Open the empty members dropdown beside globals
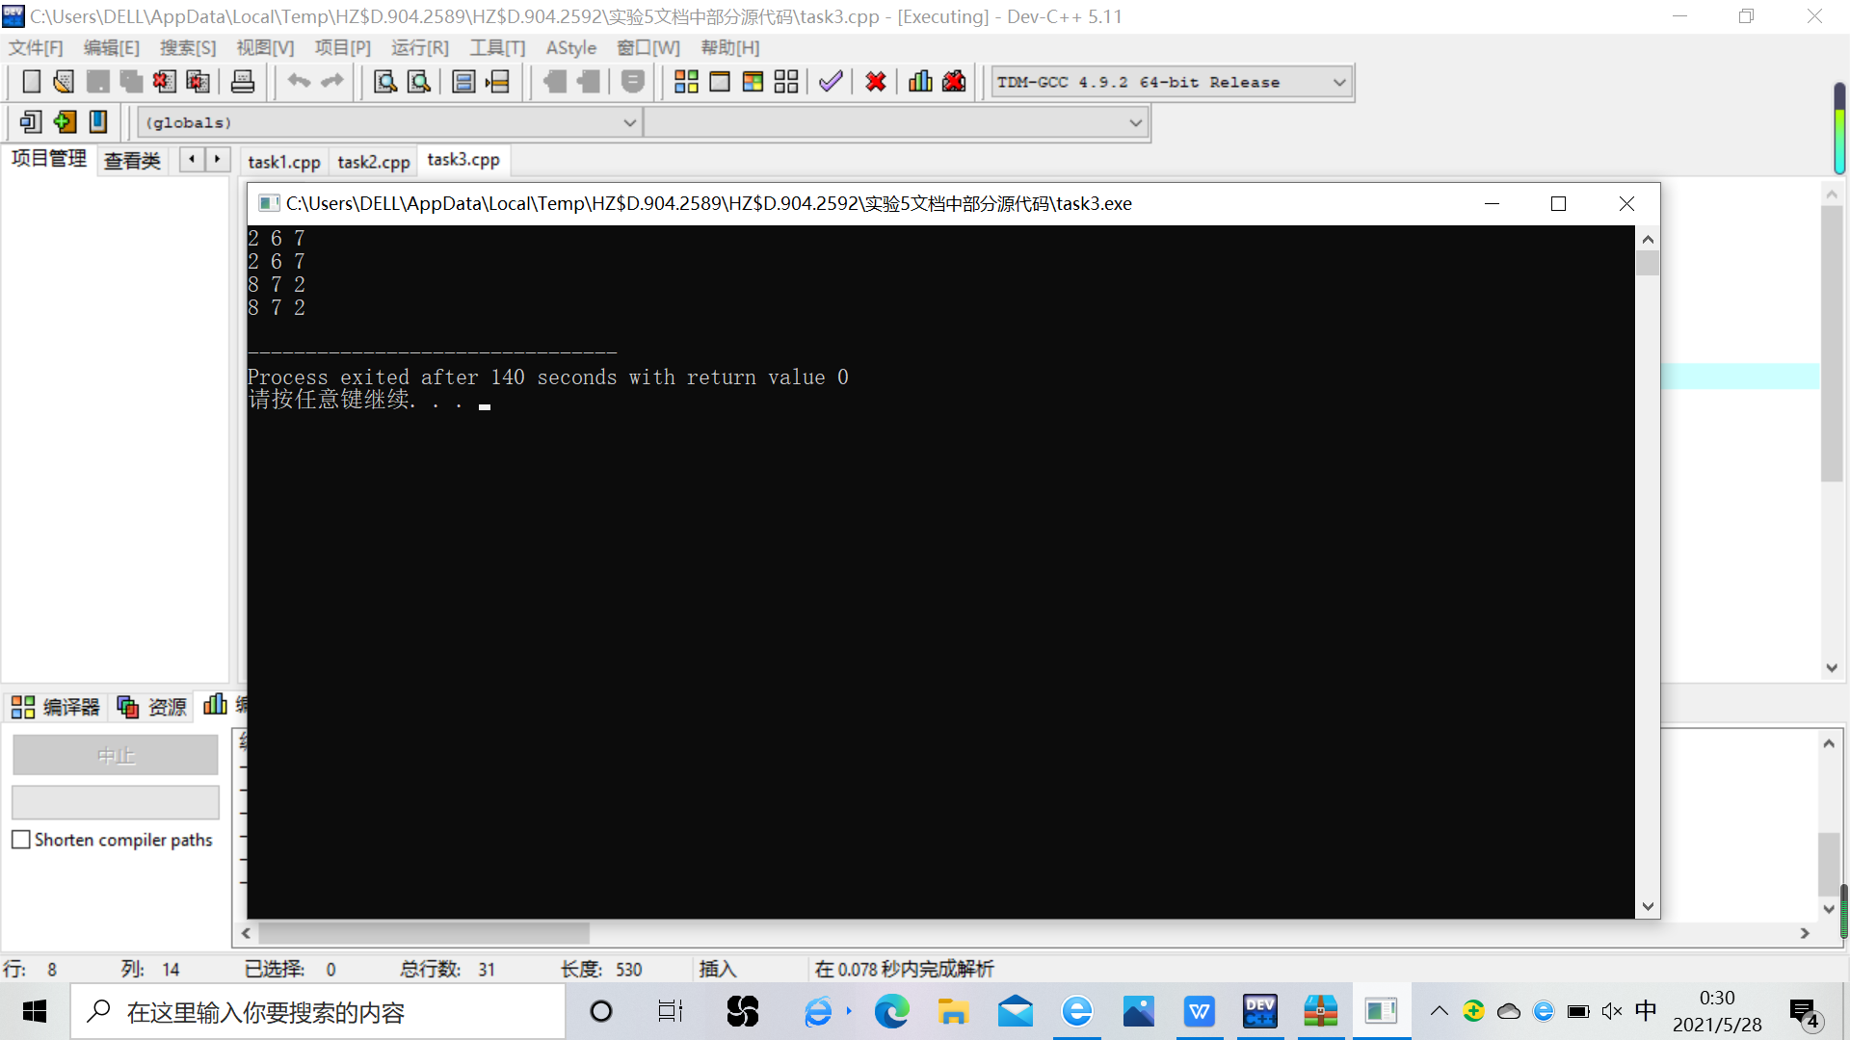The image size is (1850, 1040). click(x=1135, y=123)
